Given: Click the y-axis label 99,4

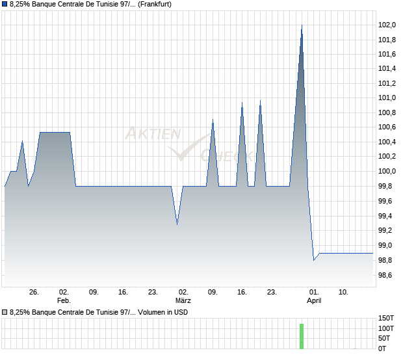Looking at the screenshot, I should [385, 216].
